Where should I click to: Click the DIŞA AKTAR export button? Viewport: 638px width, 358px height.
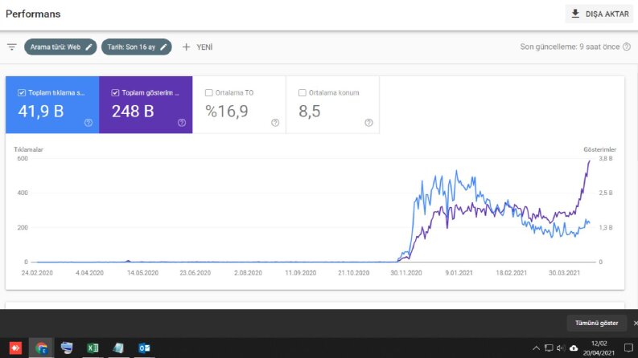tap(599, 14)
